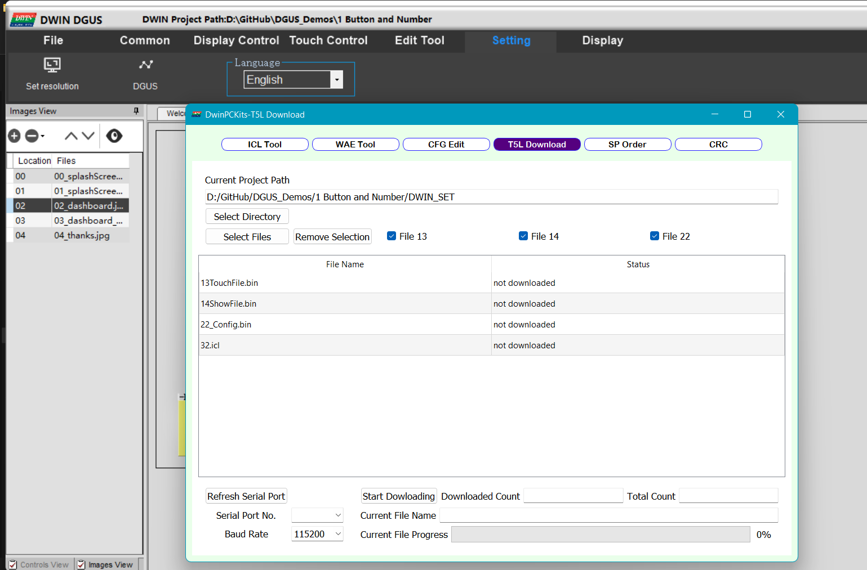The width and height of the screenshot is (867, 570).
Task: Disable the File 22 checkbox
Action: pyautogui.click(x=655, y=236)
